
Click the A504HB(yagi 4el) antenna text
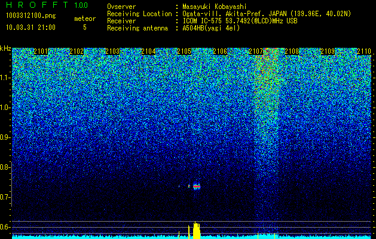[x=211, y=28]
